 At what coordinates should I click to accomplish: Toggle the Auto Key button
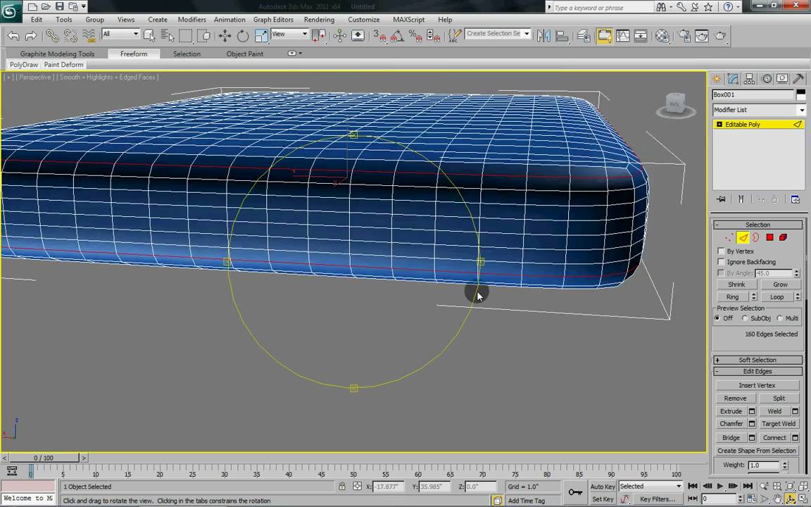coord(603,487)
